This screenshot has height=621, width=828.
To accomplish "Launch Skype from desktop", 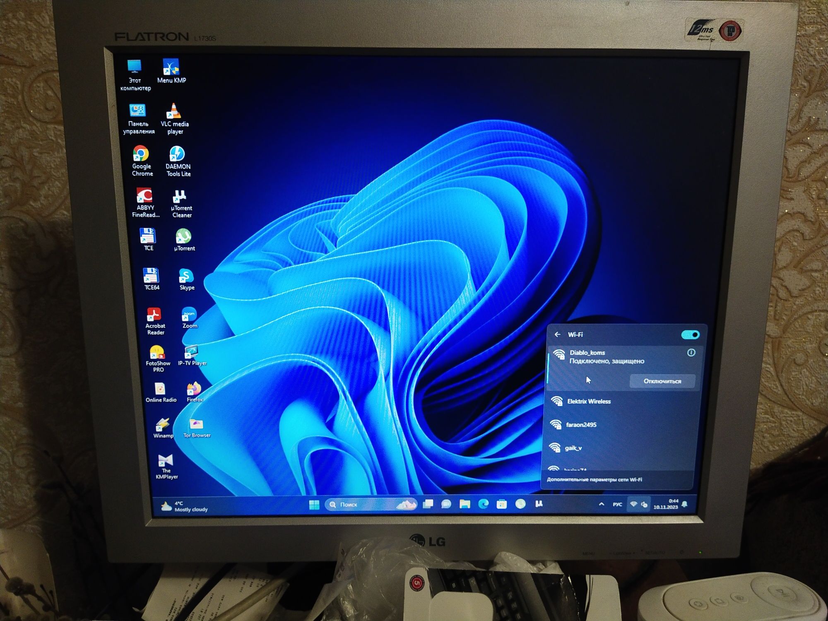I will (187, 279).
